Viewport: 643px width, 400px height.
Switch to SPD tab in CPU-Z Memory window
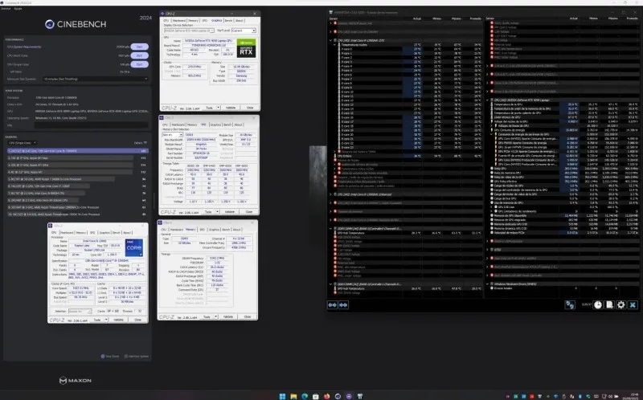click(x=203, y=230)
